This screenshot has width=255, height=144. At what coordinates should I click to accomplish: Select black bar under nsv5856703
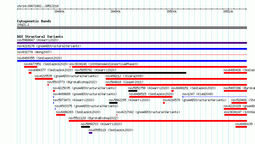(86, 127)
